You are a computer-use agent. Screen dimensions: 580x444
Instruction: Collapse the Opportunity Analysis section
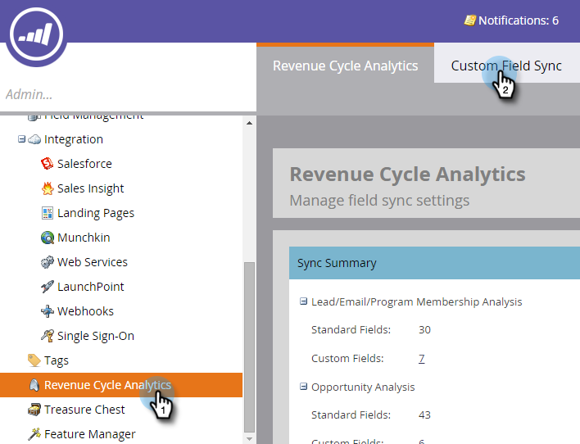[304, 387]
